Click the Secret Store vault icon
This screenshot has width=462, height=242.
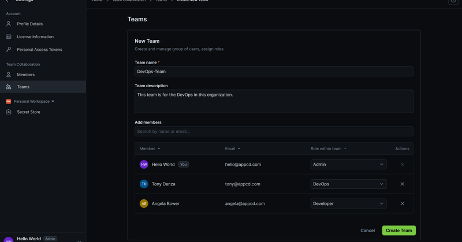click(x=9, y=112)
